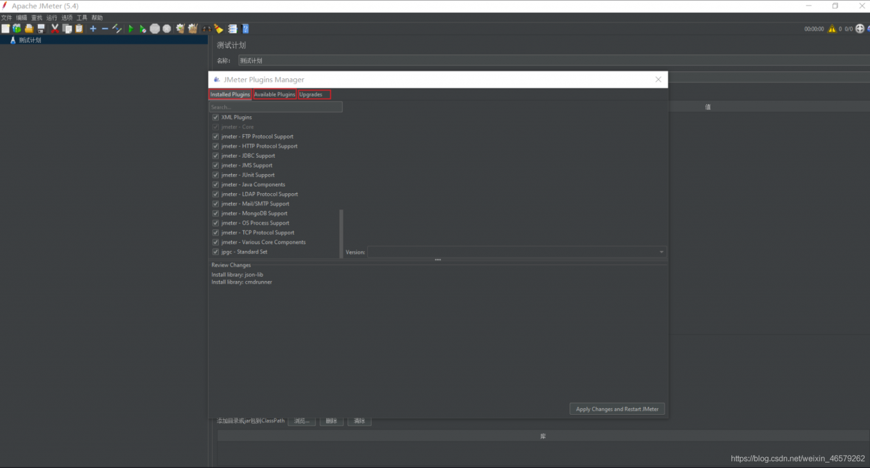Uncheck the XML Plugins checkbox
The height and width of the screenshot is (468, 870).
point(215,117)
